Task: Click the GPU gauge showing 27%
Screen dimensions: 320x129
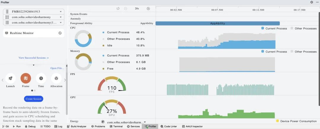Action: pyautogui.click(x=112, y=108)
